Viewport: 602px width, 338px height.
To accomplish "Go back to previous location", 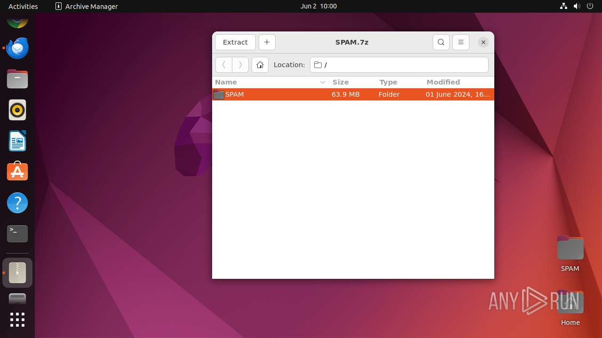I will (224, 65).
